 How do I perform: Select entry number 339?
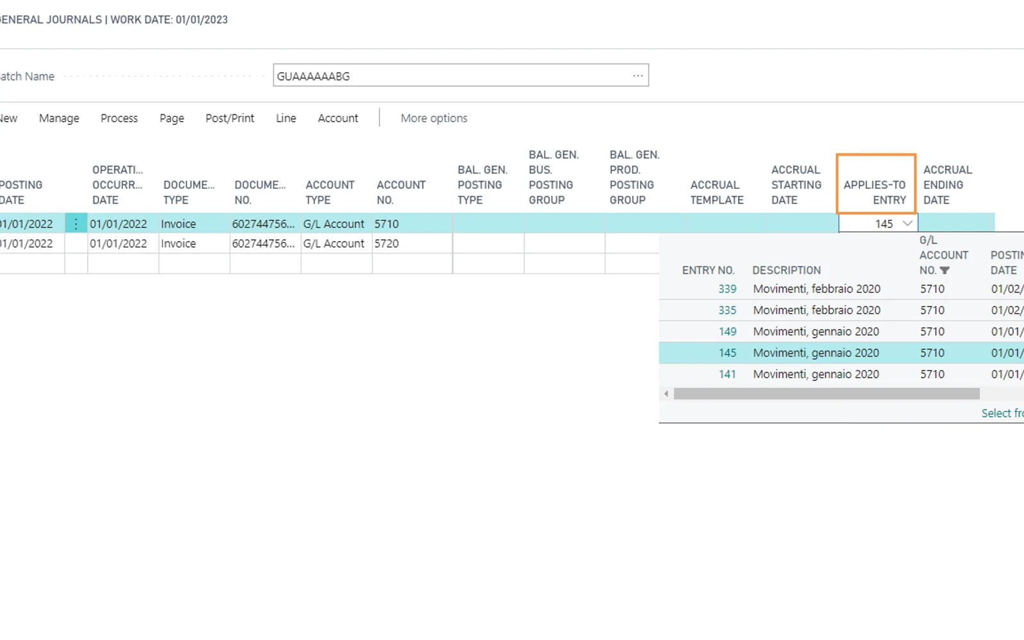tap(727, 289)
